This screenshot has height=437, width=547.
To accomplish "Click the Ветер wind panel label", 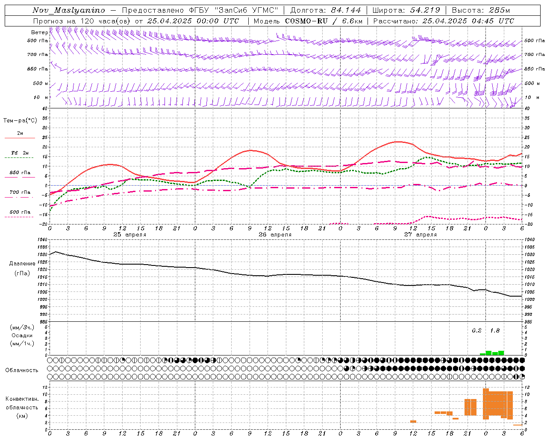I will pyautogui.click(x=39, y=32).
